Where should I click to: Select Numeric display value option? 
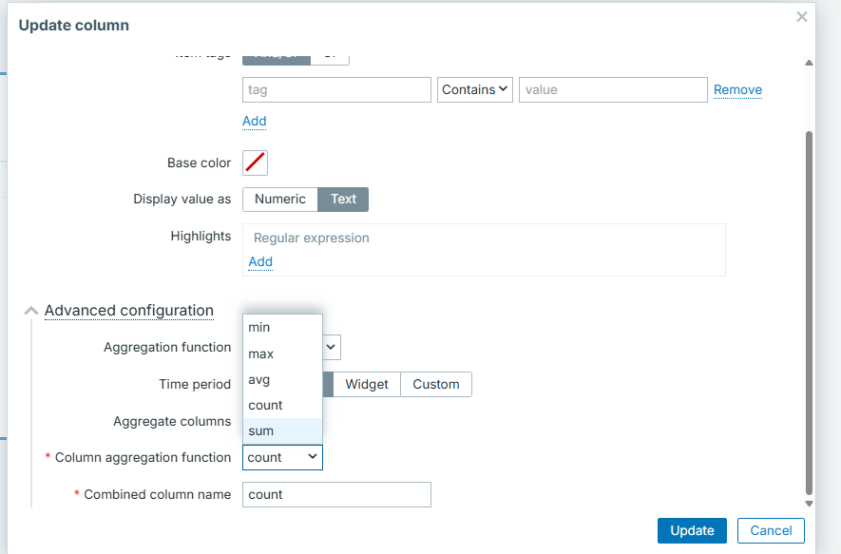tap(279, 199)
